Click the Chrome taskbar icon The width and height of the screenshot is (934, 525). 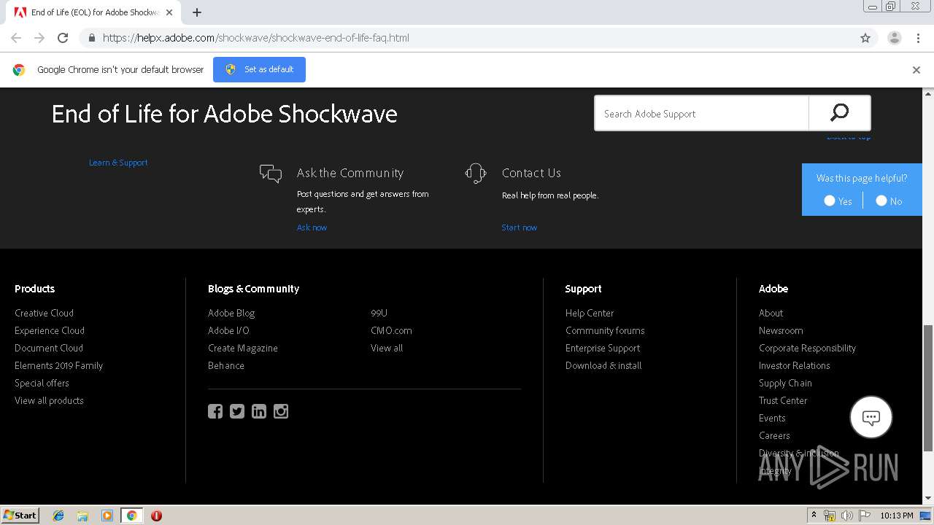131,516
